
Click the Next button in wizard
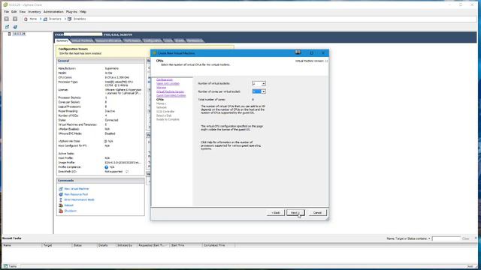[295, 213]
